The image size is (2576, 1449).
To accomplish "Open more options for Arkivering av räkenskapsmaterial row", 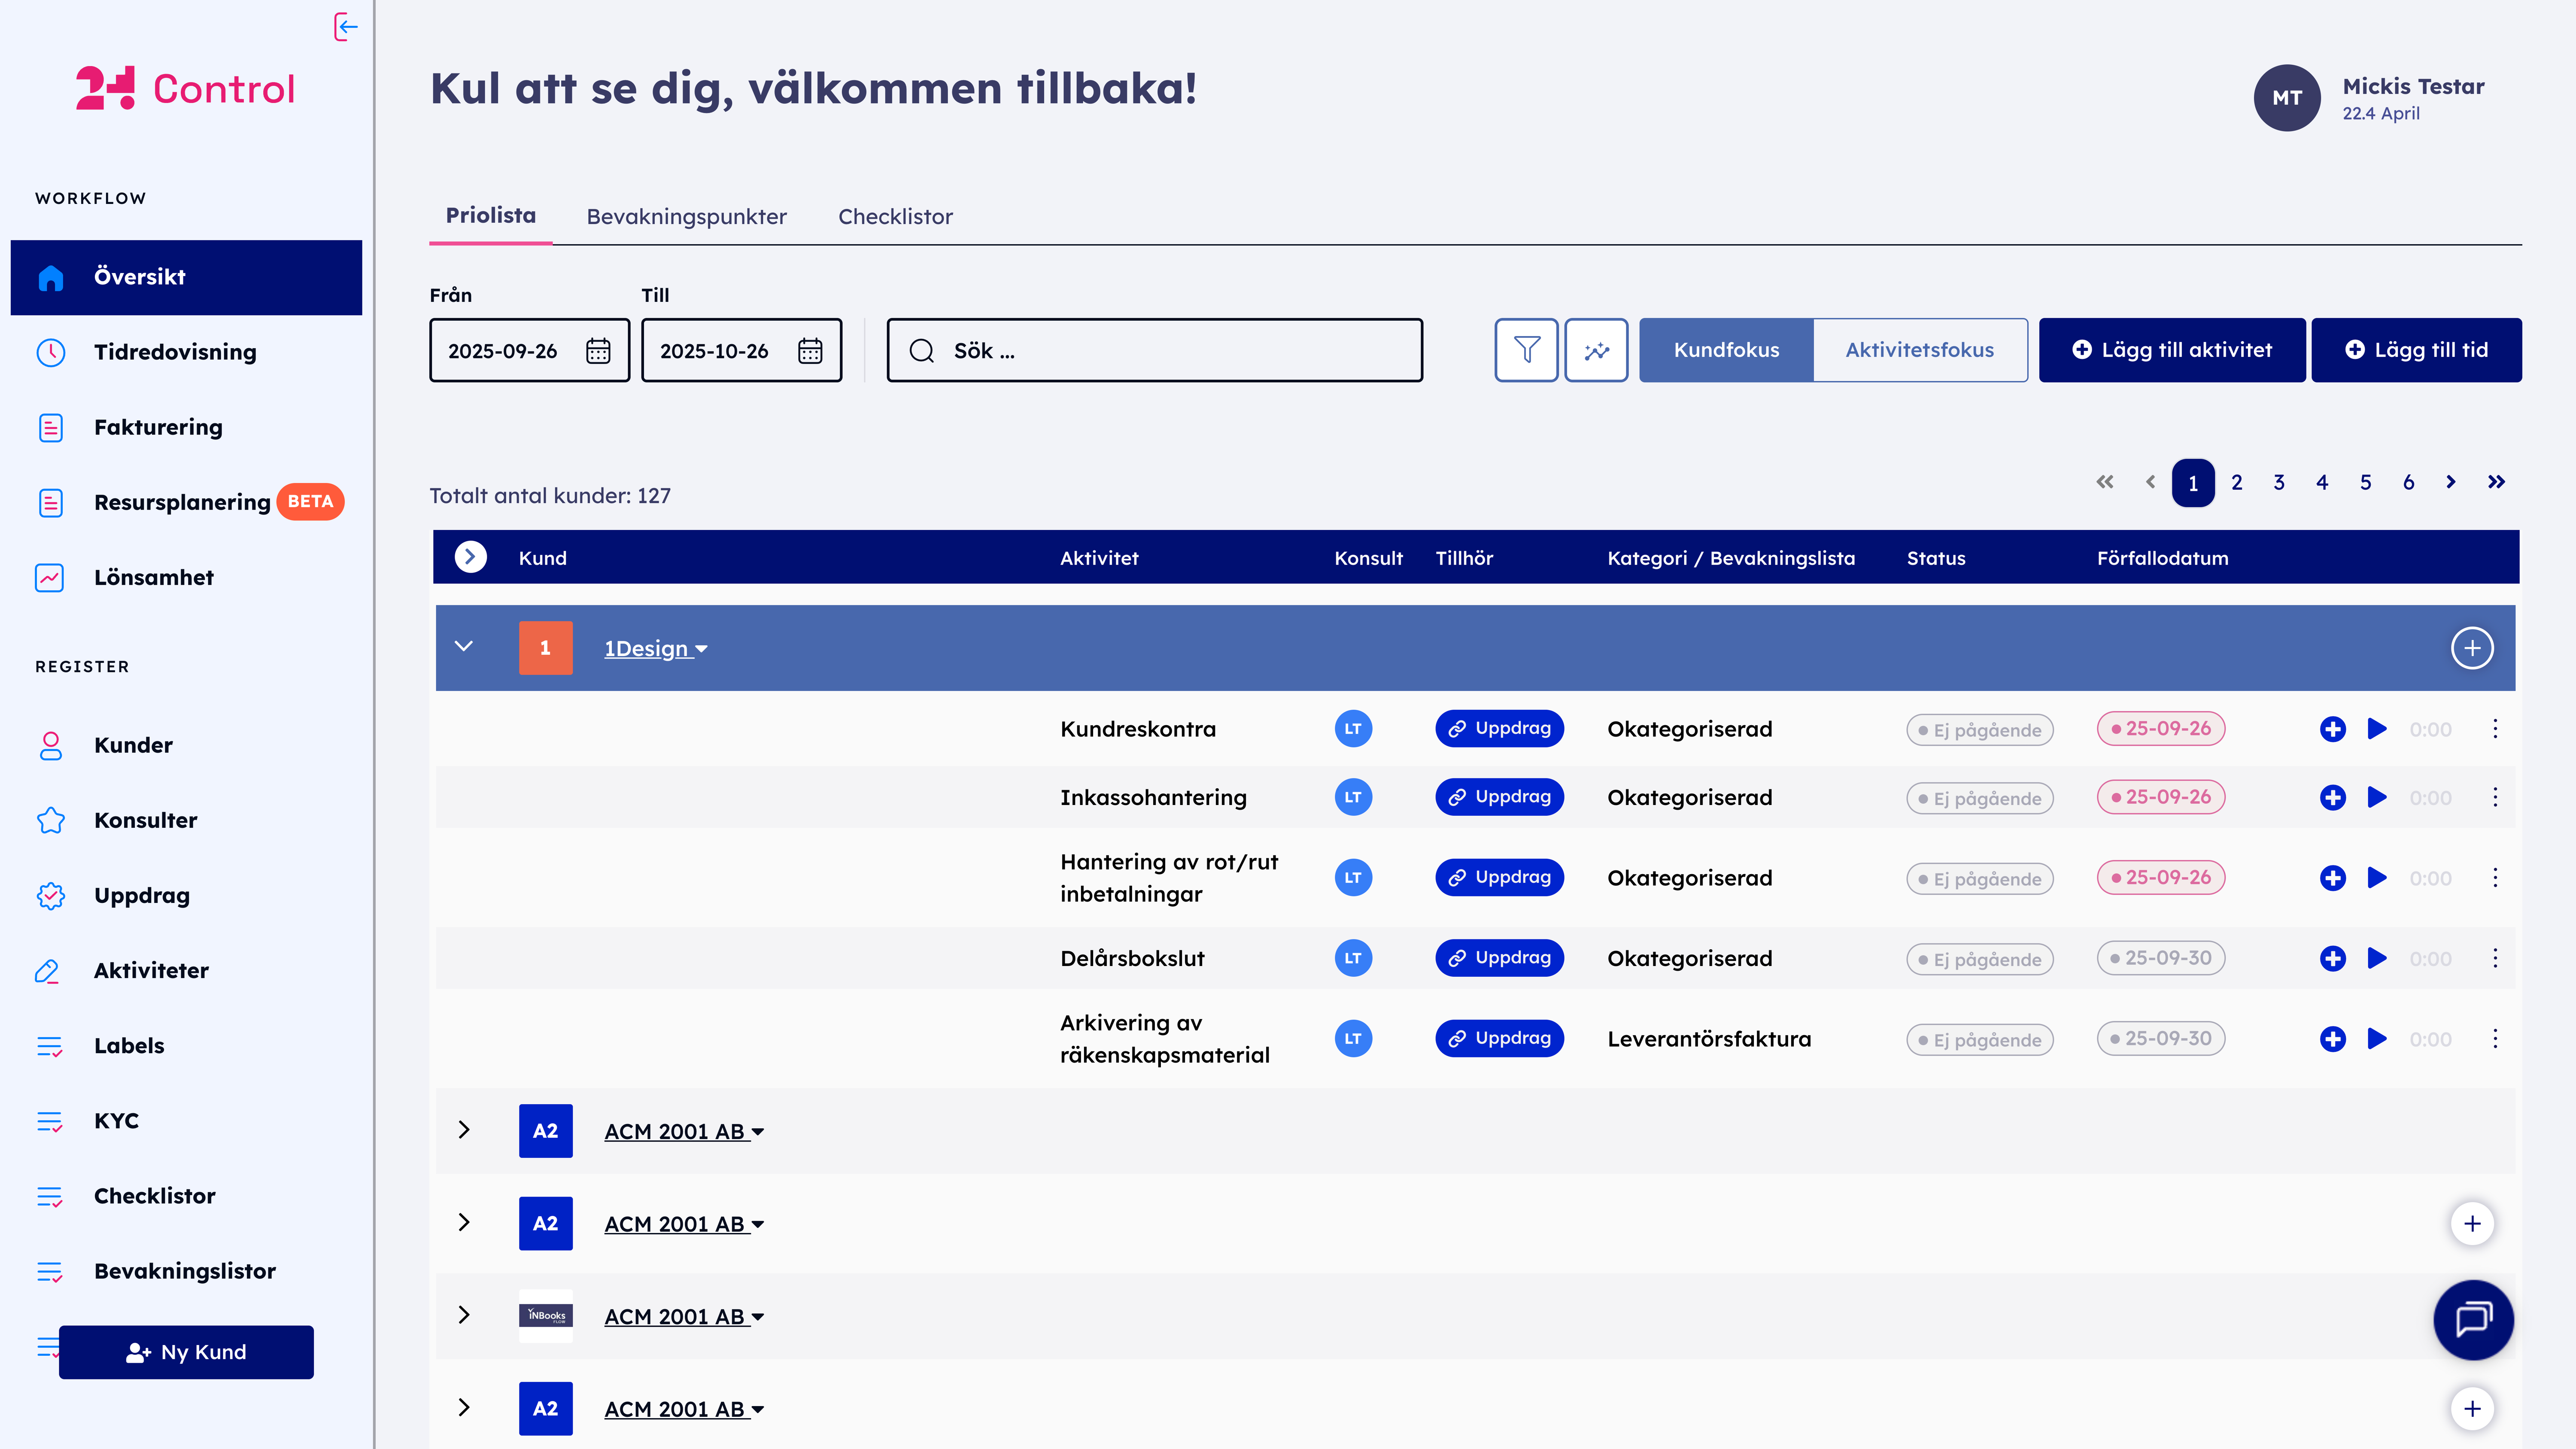I will (2495, 1039).
